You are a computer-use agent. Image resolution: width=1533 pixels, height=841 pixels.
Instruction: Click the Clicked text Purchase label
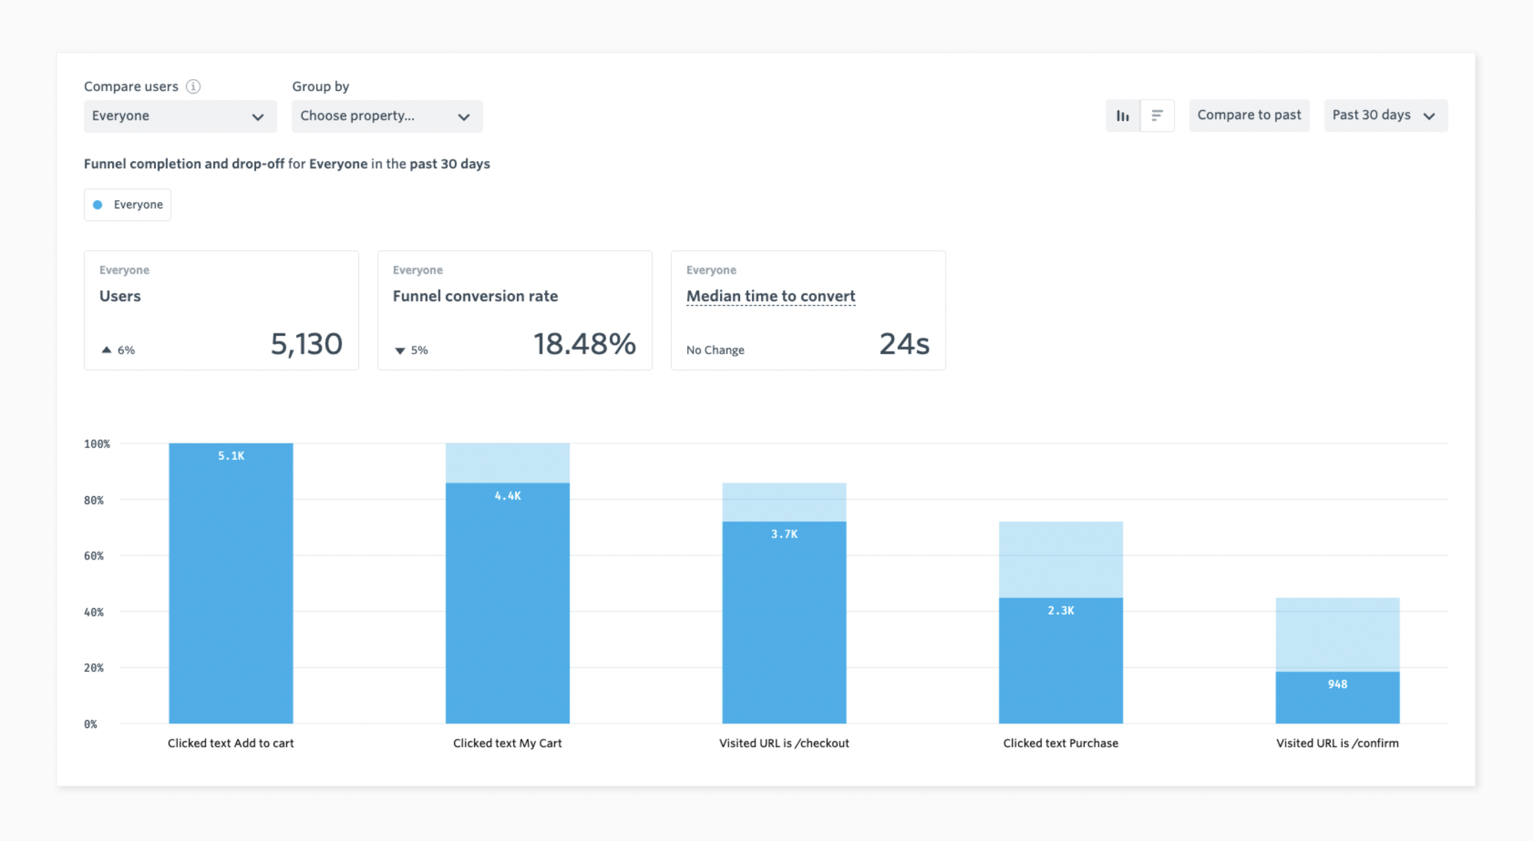[x=1060, y=743]
